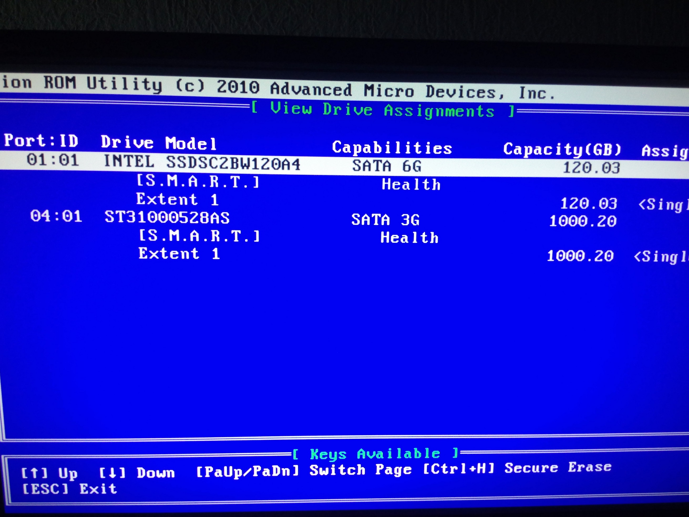Click S.M.A.R.T. under the ST31000528AS drive
Viewport: 689px width, 517px height.
pos(199,236)
